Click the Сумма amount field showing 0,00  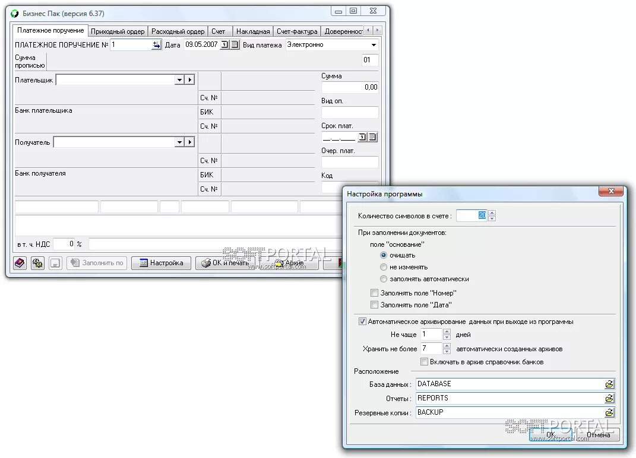350,87
